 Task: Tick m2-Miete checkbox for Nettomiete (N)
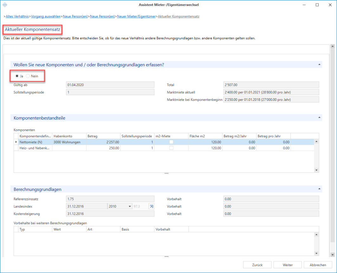pos(171,142)
